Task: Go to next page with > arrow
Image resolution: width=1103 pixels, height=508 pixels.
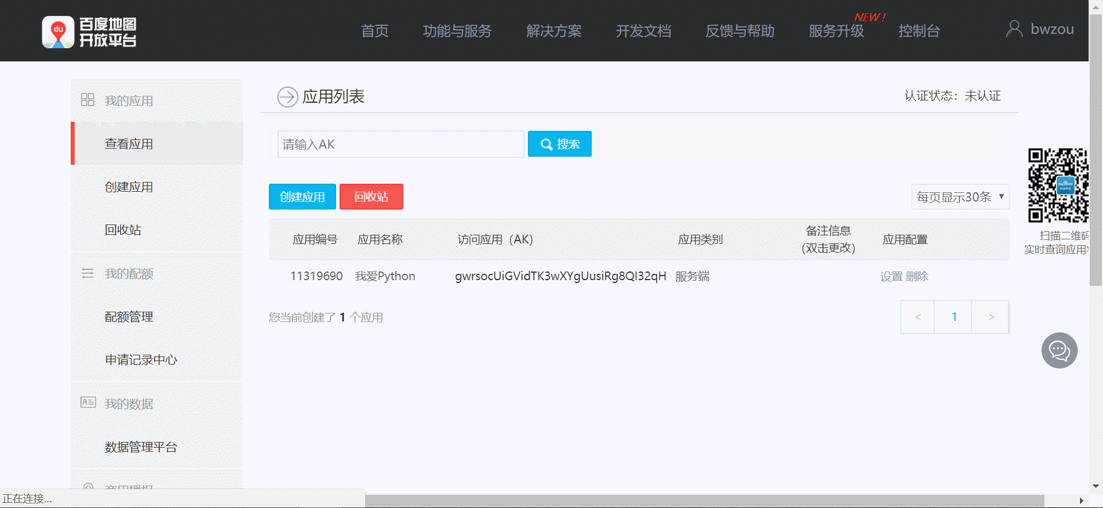Action: point(990,317)
